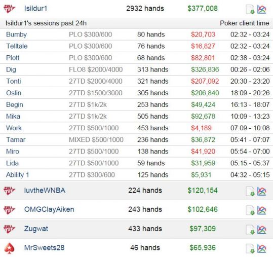The width and height of the screenshot is (273, 257).
Task: Open the graph icon for luvtheWNBA
Action: pyautogui.click(x=262, y=191)
